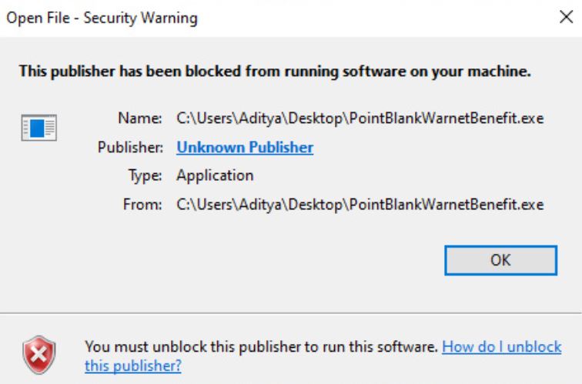Click the red shield error icon
Image resolution: width=582 pixels, height=384 pixels.
point(39,355)
